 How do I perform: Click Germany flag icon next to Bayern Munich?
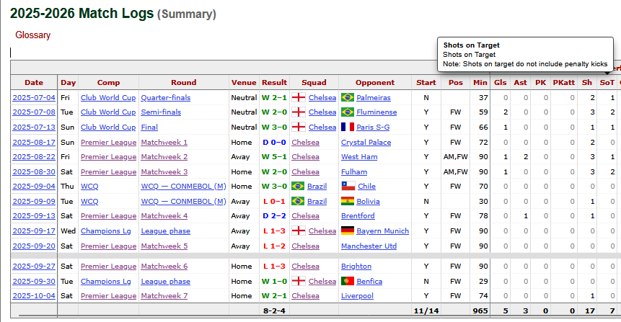tap(348, 231)
